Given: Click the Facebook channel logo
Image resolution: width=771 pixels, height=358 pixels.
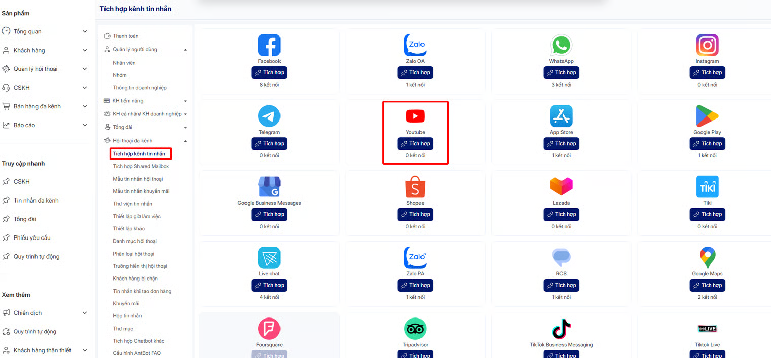Looking at the screenshot, I should (x=269, y=45).
